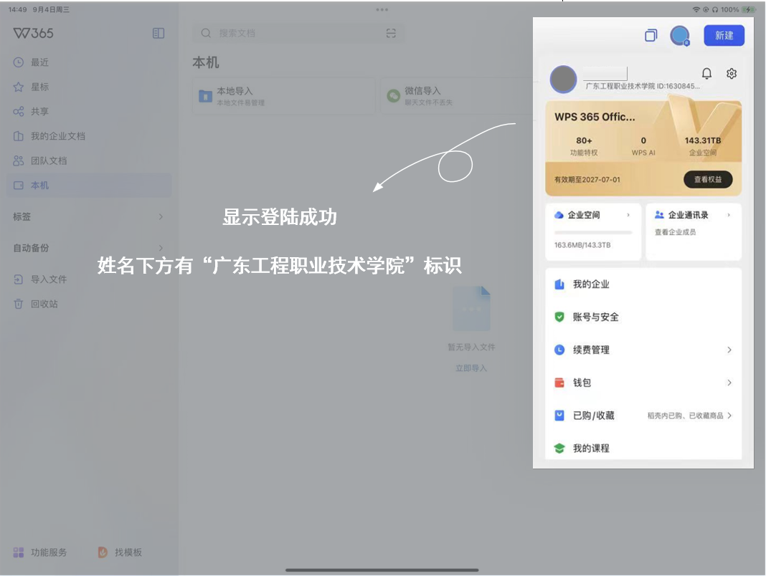Open the 钱包 menu entry
Screen dimensions: 766x576
click(643, 383)
